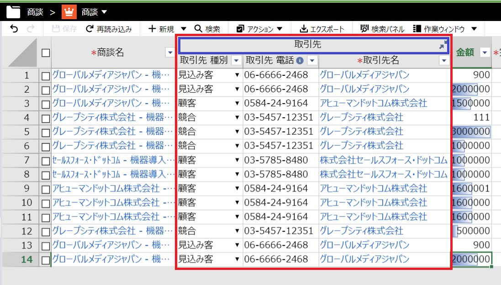
Task: Open the 金額 column filter dropdown
Action: coord(485,53)
